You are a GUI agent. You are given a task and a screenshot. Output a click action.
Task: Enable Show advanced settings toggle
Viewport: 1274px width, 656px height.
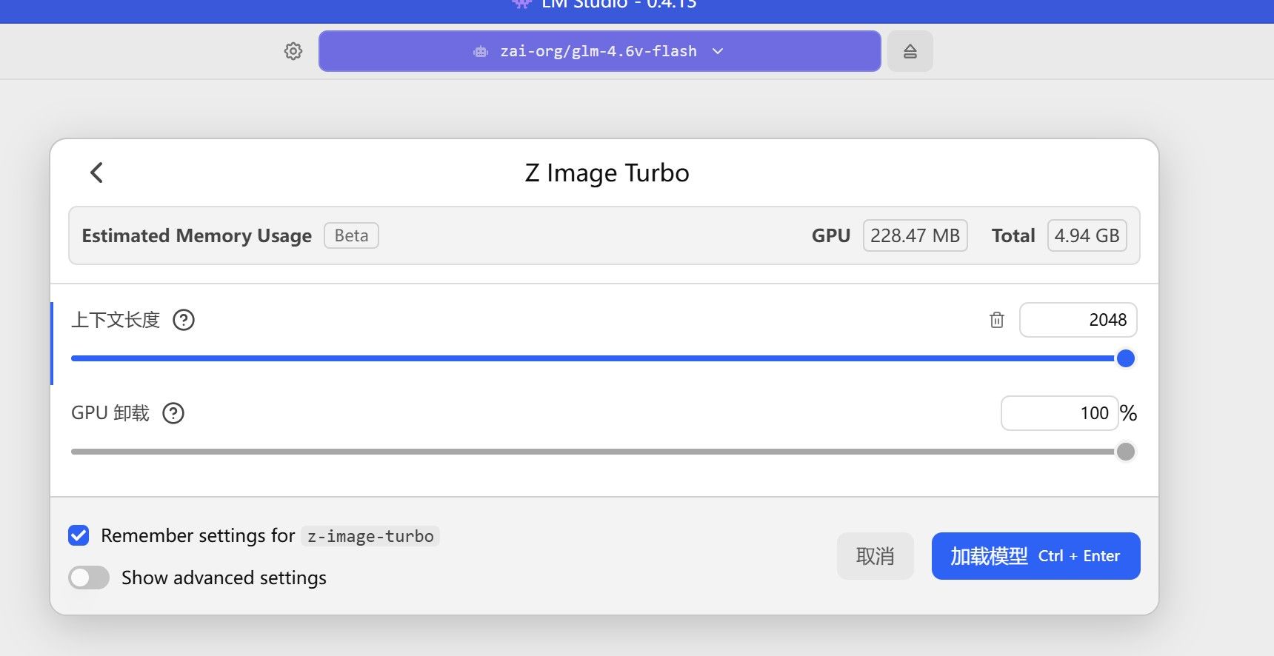click(x=89, y=578)
